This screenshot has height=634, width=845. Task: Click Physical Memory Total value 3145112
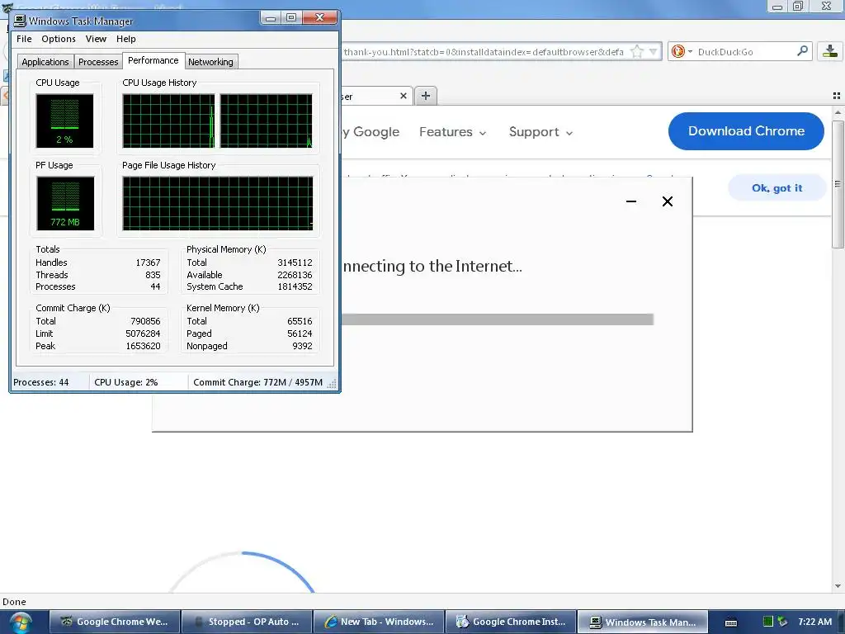point(295,263)
